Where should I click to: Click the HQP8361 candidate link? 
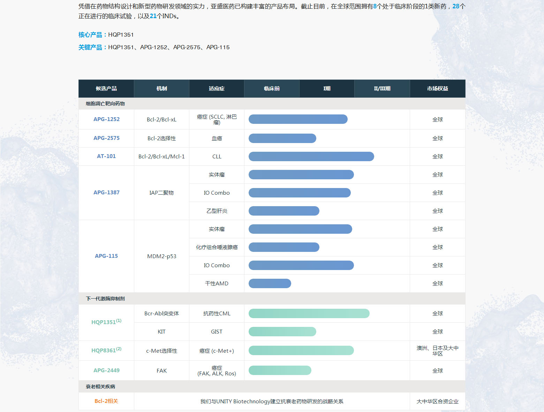(106, 350)
